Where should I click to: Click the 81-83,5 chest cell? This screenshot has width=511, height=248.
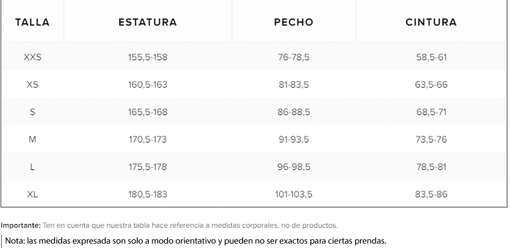[294, 85]
